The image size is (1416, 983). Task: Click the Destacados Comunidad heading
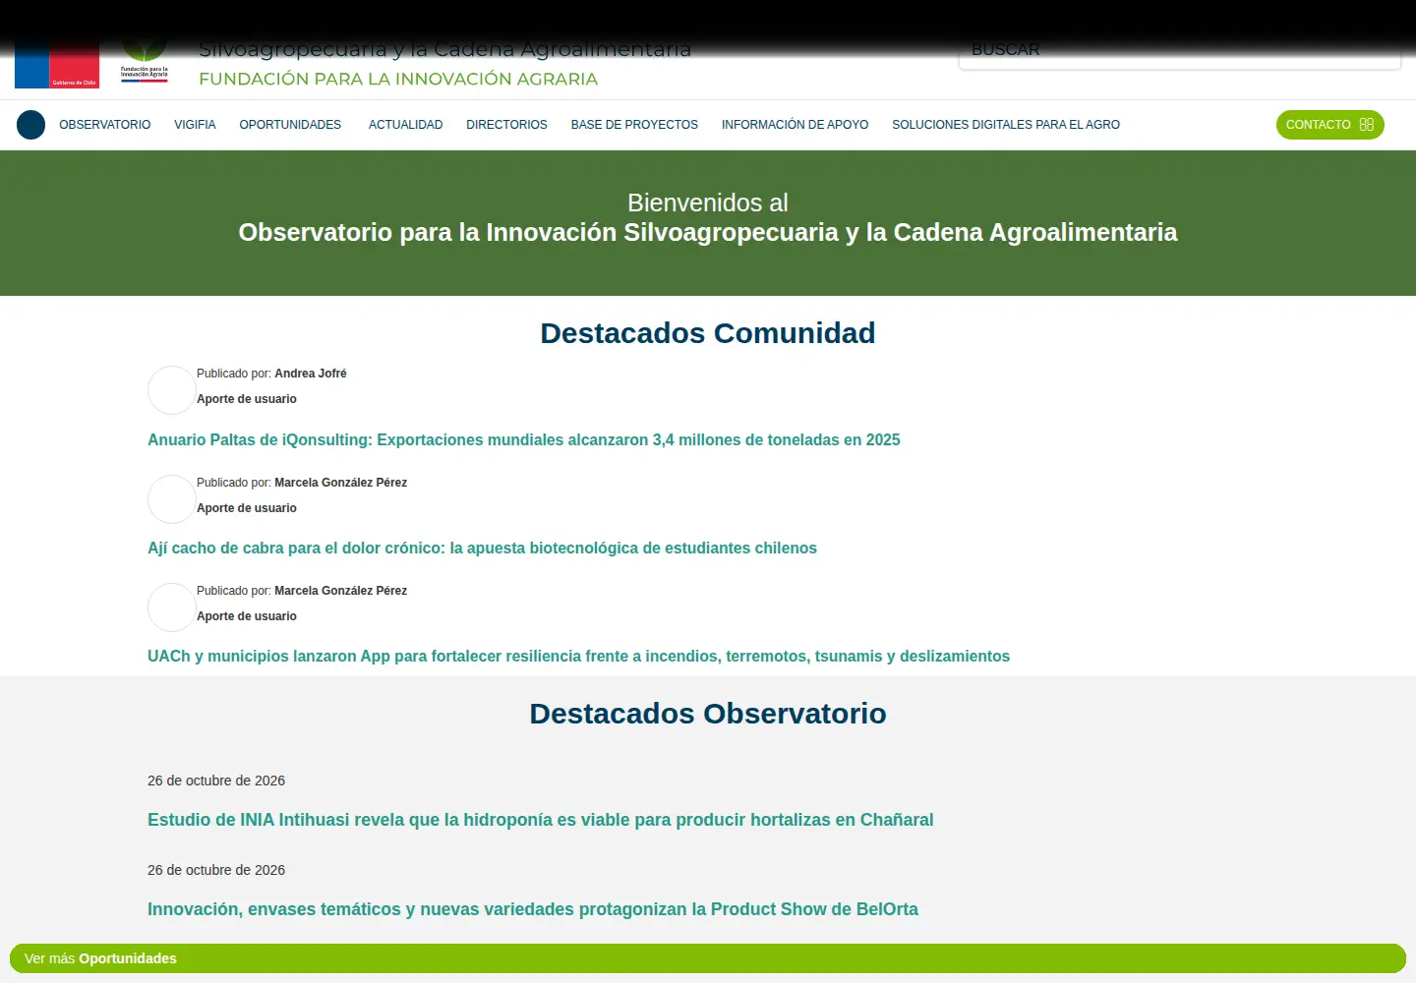point(708,333)
